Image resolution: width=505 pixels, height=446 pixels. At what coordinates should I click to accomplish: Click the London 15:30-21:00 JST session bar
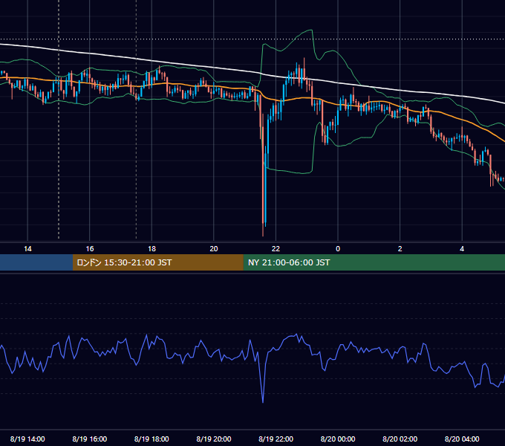pyautogui.click(x=157, y=262)
